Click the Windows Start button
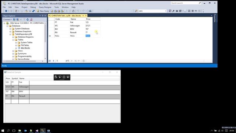236x133 pixels. (3, 130)
